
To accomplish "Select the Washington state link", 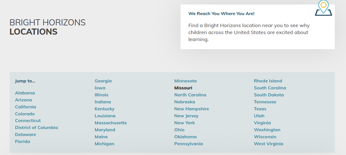I will (267, 130).
